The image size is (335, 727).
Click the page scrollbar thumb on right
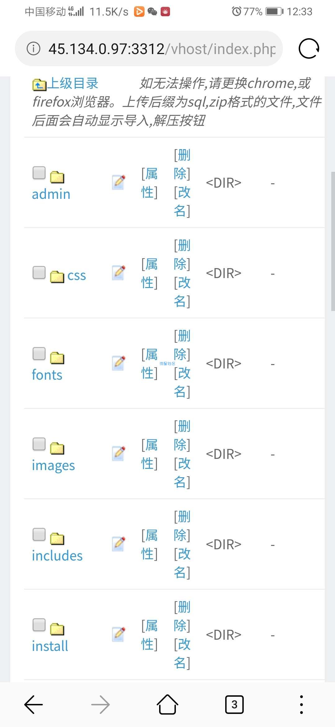(x=333, y=241)
